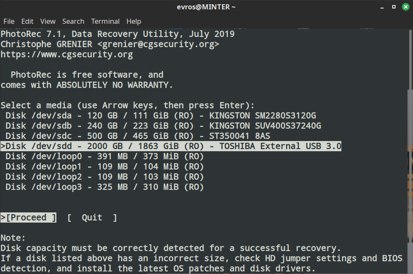
Task: Open the View menu
Action: (x=47, y=21)
